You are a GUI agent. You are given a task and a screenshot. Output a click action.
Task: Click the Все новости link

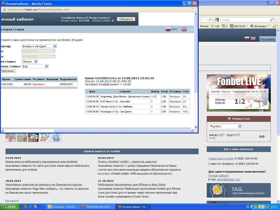coord(12,201)
